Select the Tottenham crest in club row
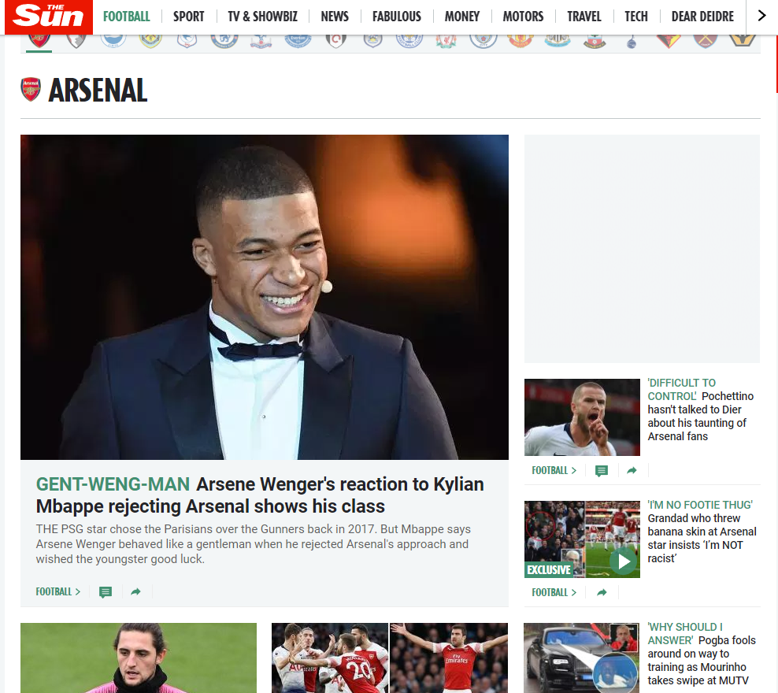The image size is (778, 693). tap(632, 42)
